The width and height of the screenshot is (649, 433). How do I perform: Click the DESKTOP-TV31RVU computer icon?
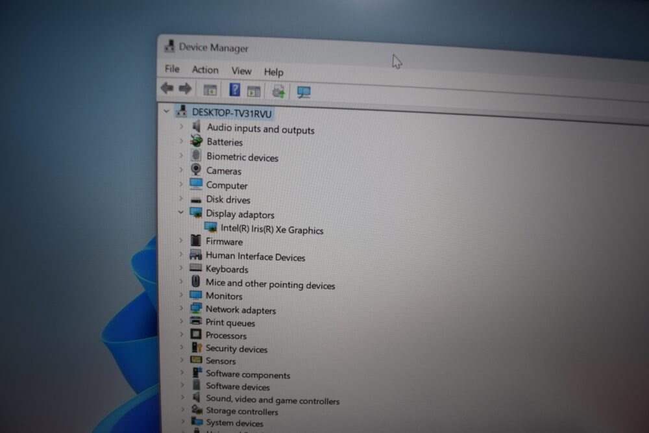[181, 111]
